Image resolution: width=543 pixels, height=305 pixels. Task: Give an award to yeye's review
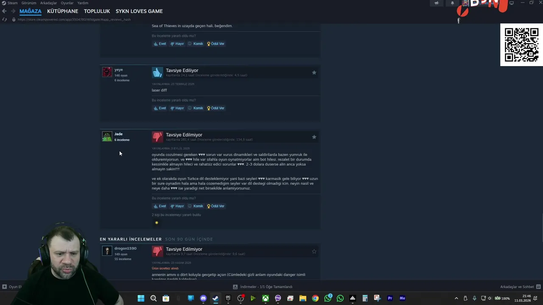[216, 108]
